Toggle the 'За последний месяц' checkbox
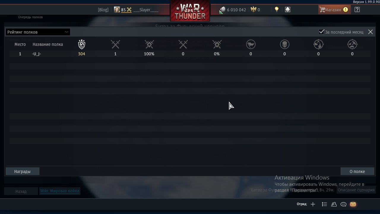This screenshot has height=214, width=380. (321, 32)
